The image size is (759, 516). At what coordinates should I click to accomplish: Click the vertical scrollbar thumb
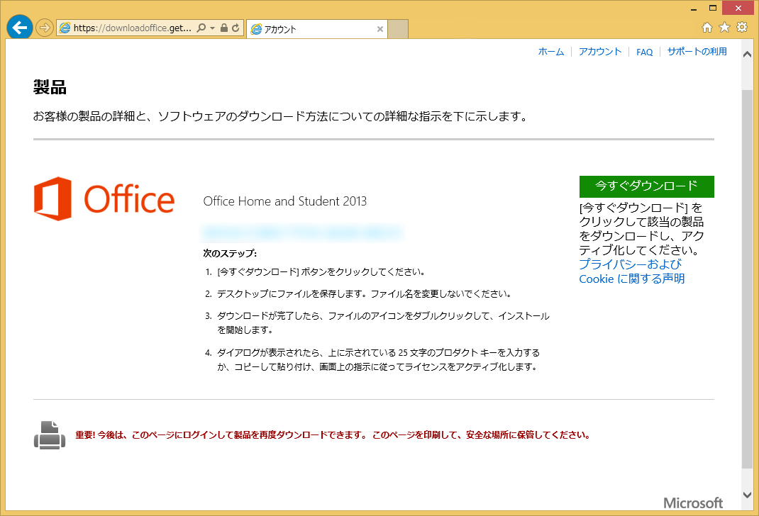coord(748,278)
